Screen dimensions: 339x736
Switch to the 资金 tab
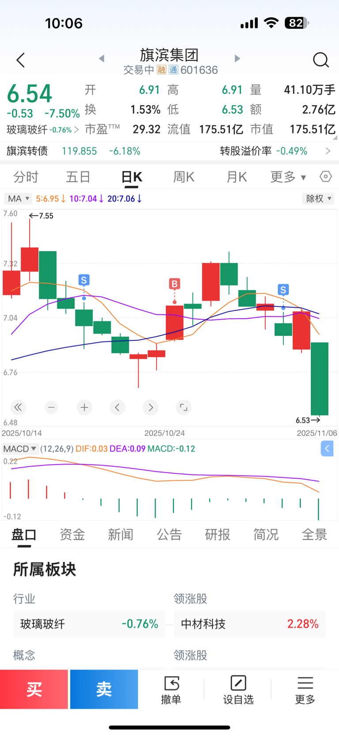pyautogui.click(x=72, y=534)
